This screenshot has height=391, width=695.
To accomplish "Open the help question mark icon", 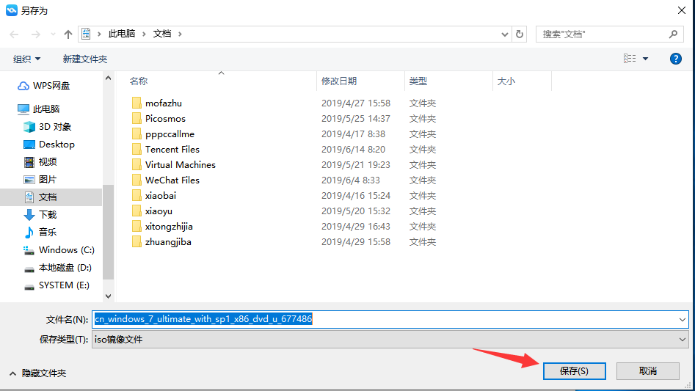I will 675,59.
